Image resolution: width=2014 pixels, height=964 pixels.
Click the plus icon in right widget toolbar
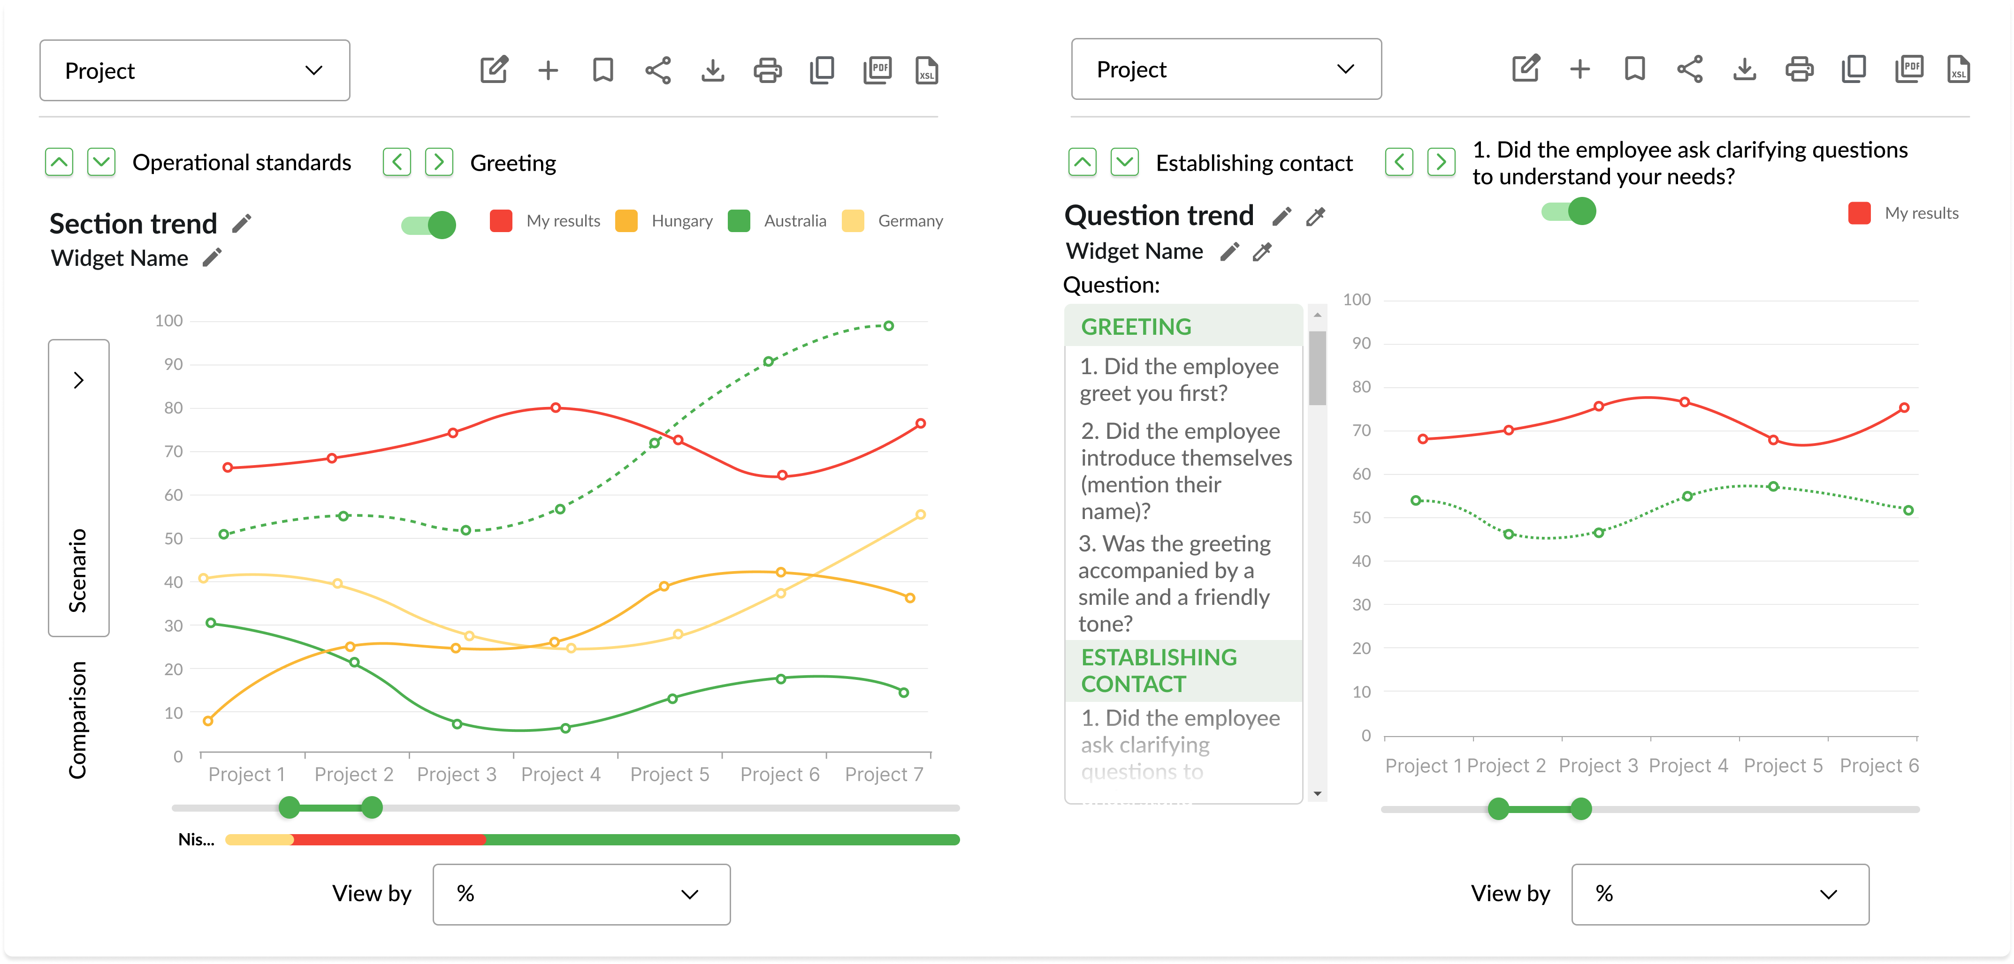[x=1580, y=69]
